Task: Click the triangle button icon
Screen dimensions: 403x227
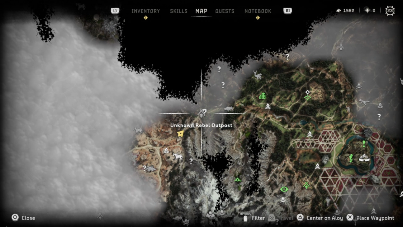Action: [x=300, y=217]
